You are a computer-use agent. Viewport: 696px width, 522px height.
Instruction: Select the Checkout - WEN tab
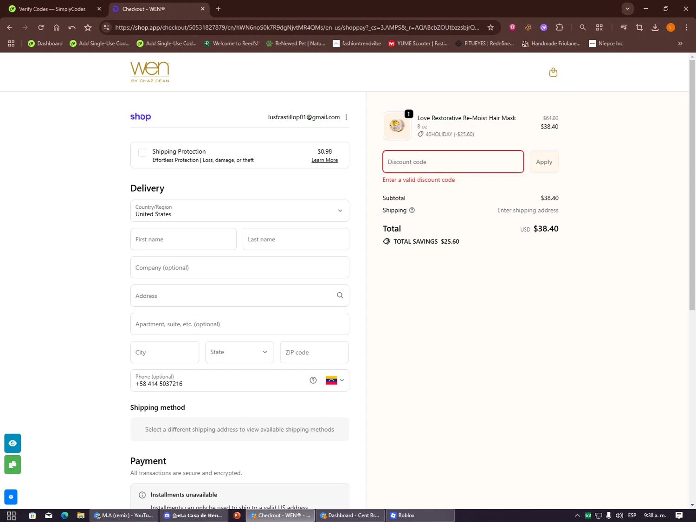click(159, 9)
